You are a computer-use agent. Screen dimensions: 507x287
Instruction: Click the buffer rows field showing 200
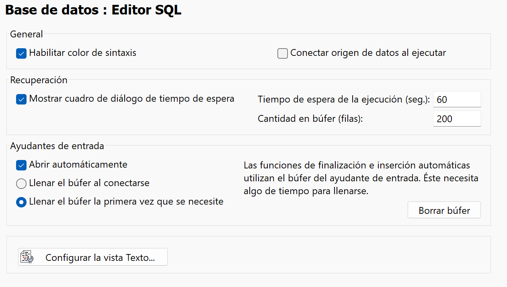tap(457, 118)
